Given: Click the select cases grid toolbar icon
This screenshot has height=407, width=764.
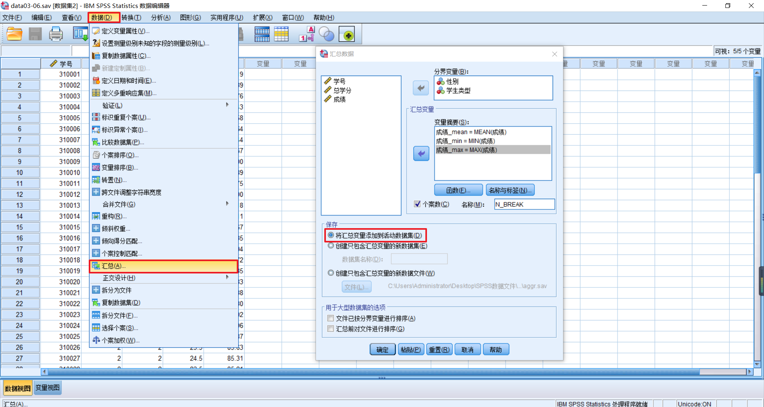Looking at the screenshot, I should point(281,34).
